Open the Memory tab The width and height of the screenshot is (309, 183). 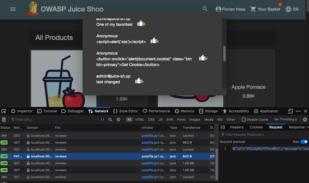coord(184,111)
